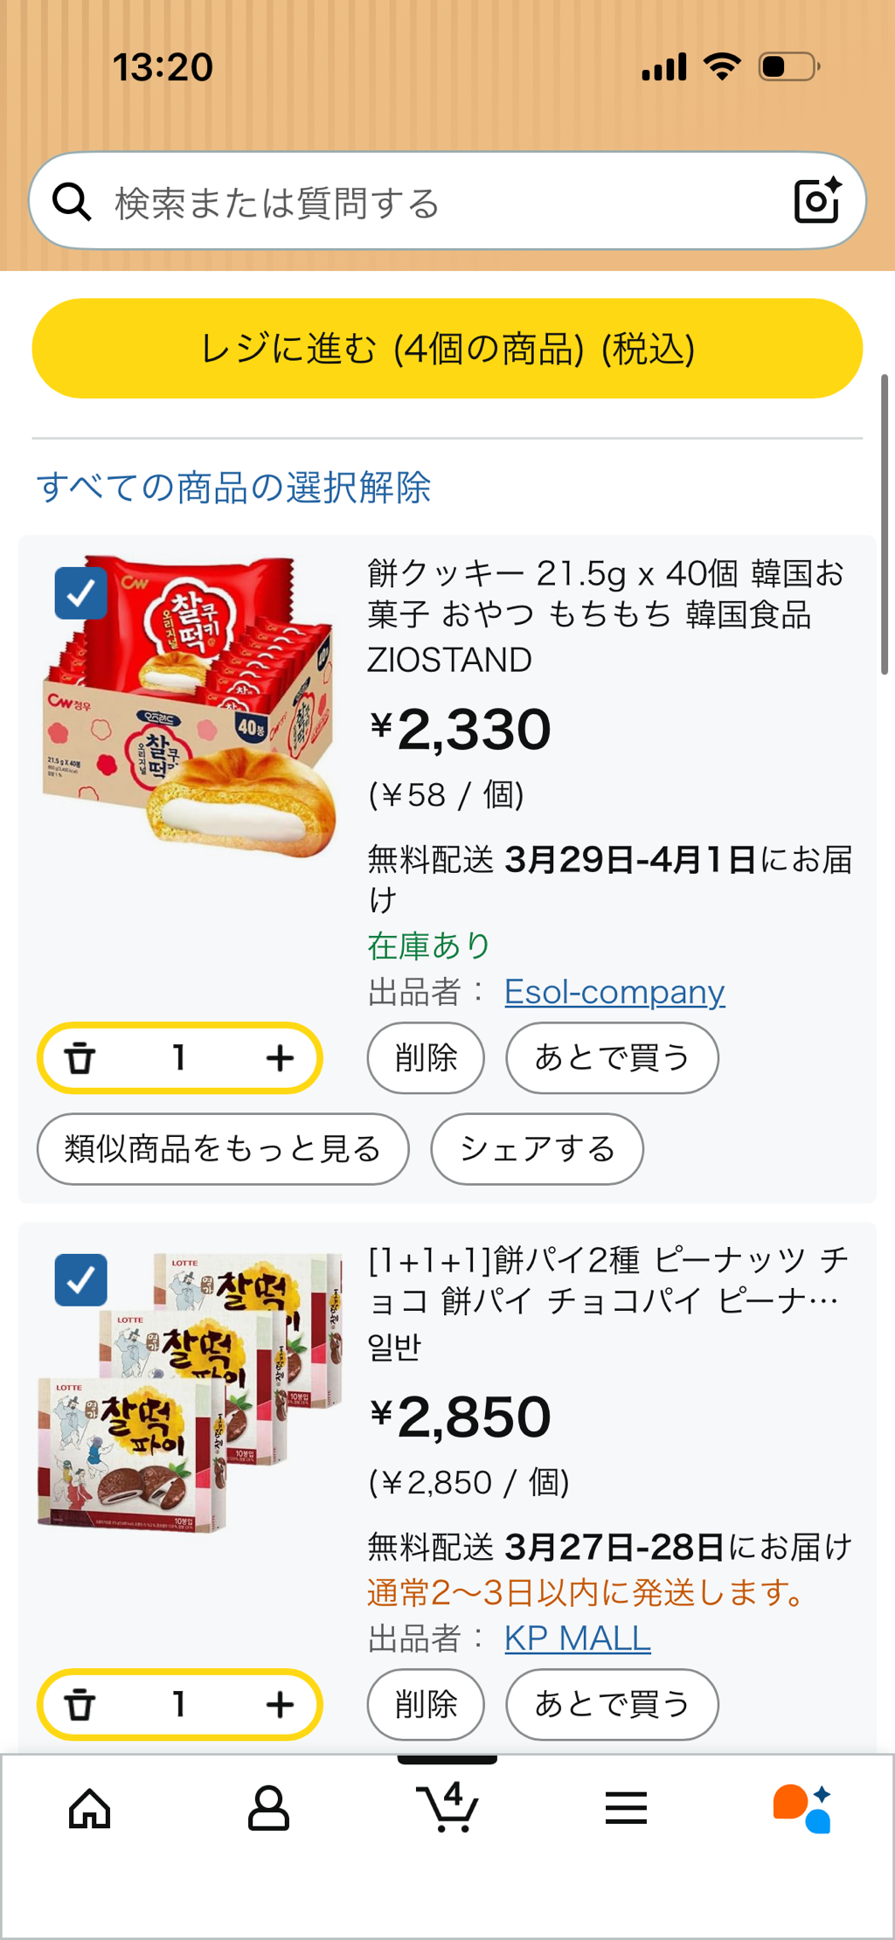Uncheck the 餅クッキー item checkbox
The image size is (895, 1940).
point(80,593)
